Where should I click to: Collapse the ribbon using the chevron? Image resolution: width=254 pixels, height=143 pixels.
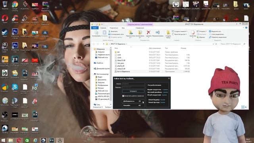point(243,28)
